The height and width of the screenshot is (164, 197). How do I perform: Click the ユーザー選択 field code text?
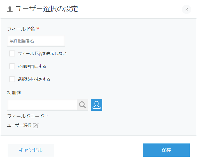19,125
